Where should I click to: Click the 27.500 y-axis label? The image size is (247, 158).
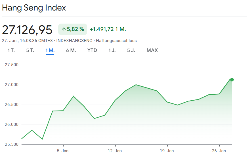[12, 65]
